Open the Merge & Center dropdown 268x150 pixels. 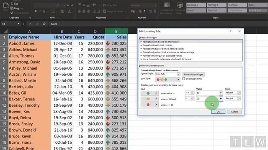pos(126,11)
